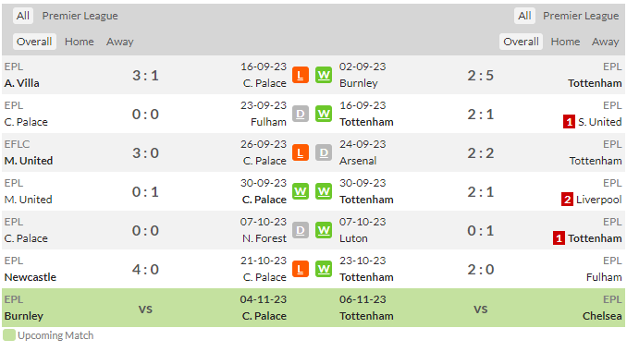Click the orange L badge for A. Villa match
Image resolution: width=627 pixels, height=352 pixels.
click(x=301, y=75)
